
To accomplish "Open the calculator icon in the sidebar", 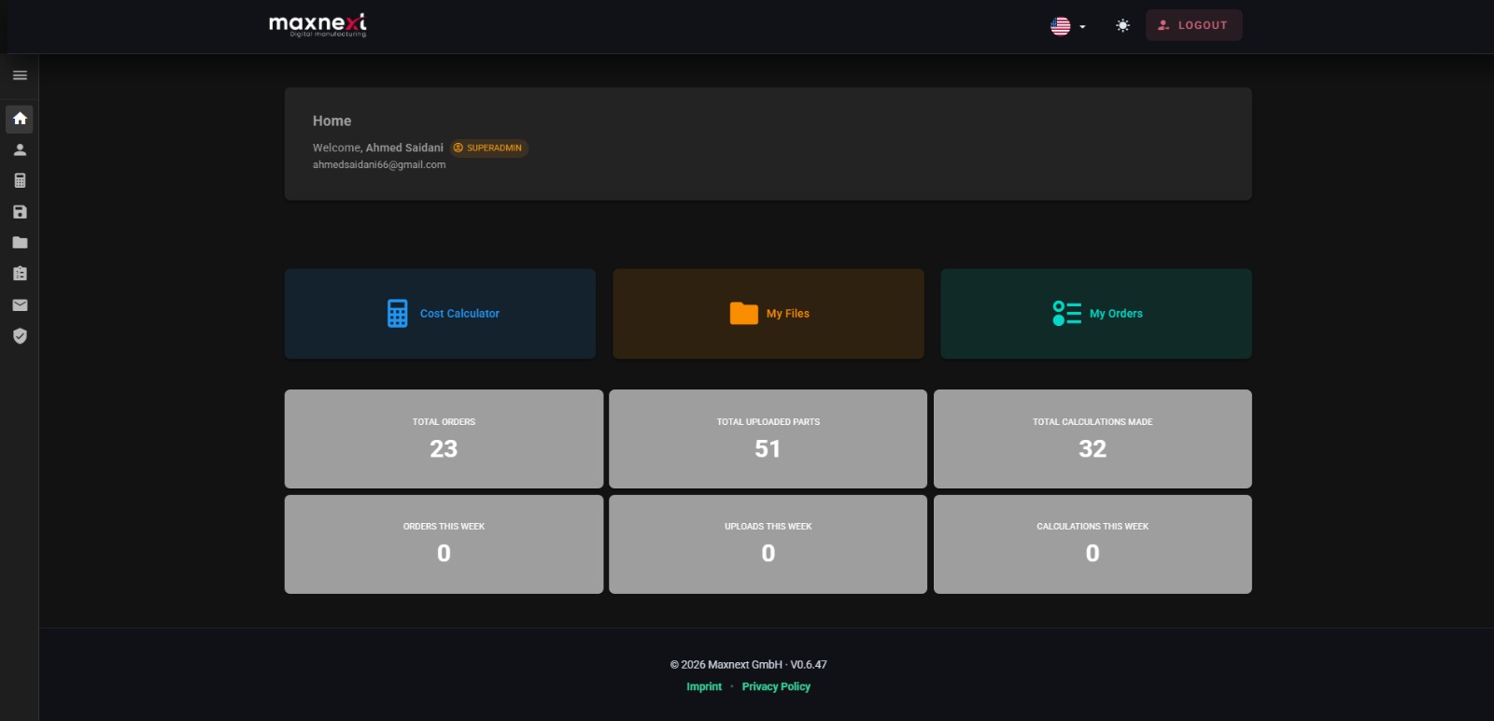I will point(20,181).
